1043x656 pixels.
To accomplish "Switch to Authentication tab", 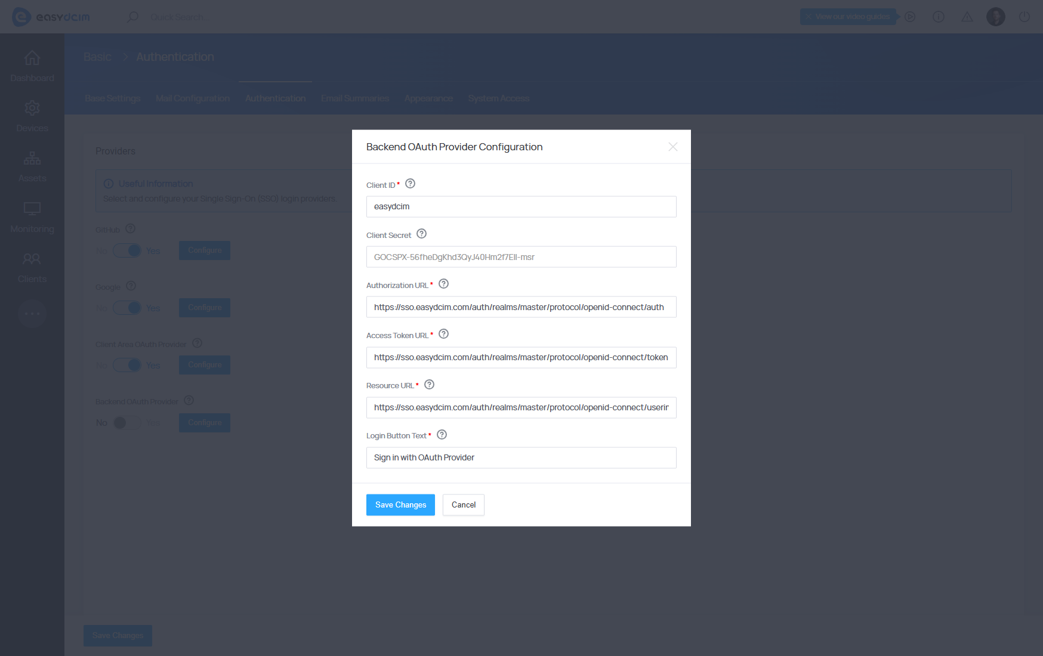I will (x=276, y=98).
